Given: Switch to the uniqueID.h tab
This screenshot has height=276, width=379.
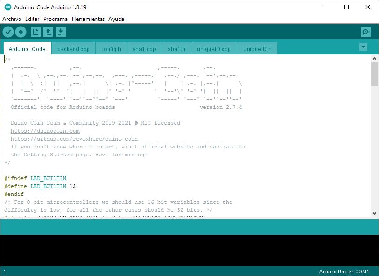Looking at the screenshot, I should click(x=257, y=48).
